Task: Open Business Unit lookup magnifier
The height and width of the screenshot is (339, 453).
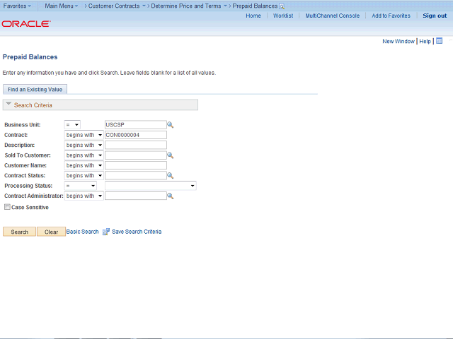Action: click(x=170, y=125)
